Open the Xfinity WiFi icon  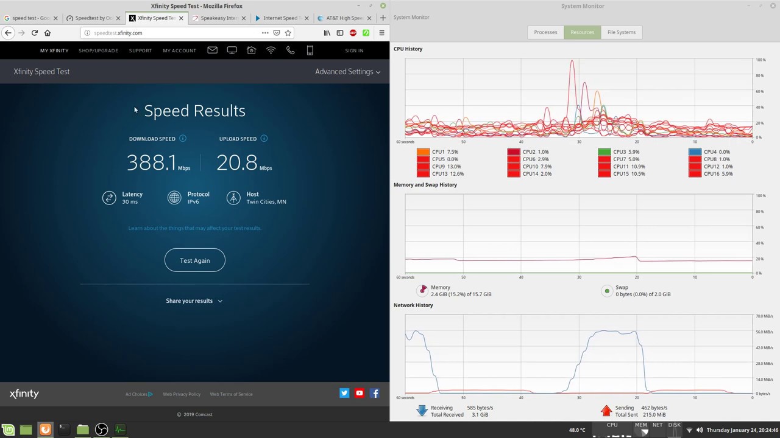coord(271,50)
